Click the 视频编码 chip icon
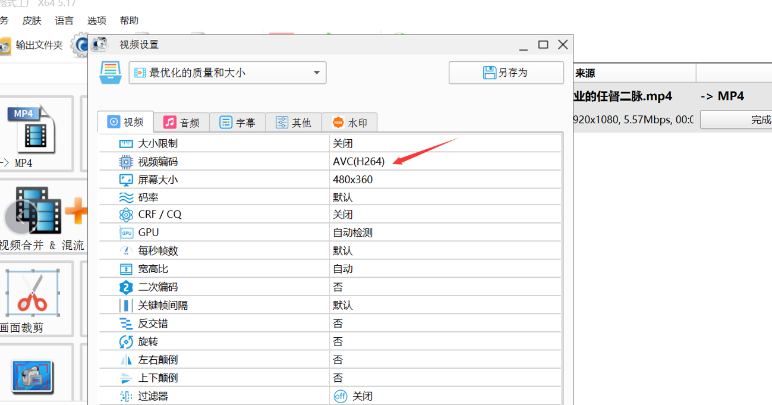This screenshot has width=772, height=405. click(x=126, y=162)
